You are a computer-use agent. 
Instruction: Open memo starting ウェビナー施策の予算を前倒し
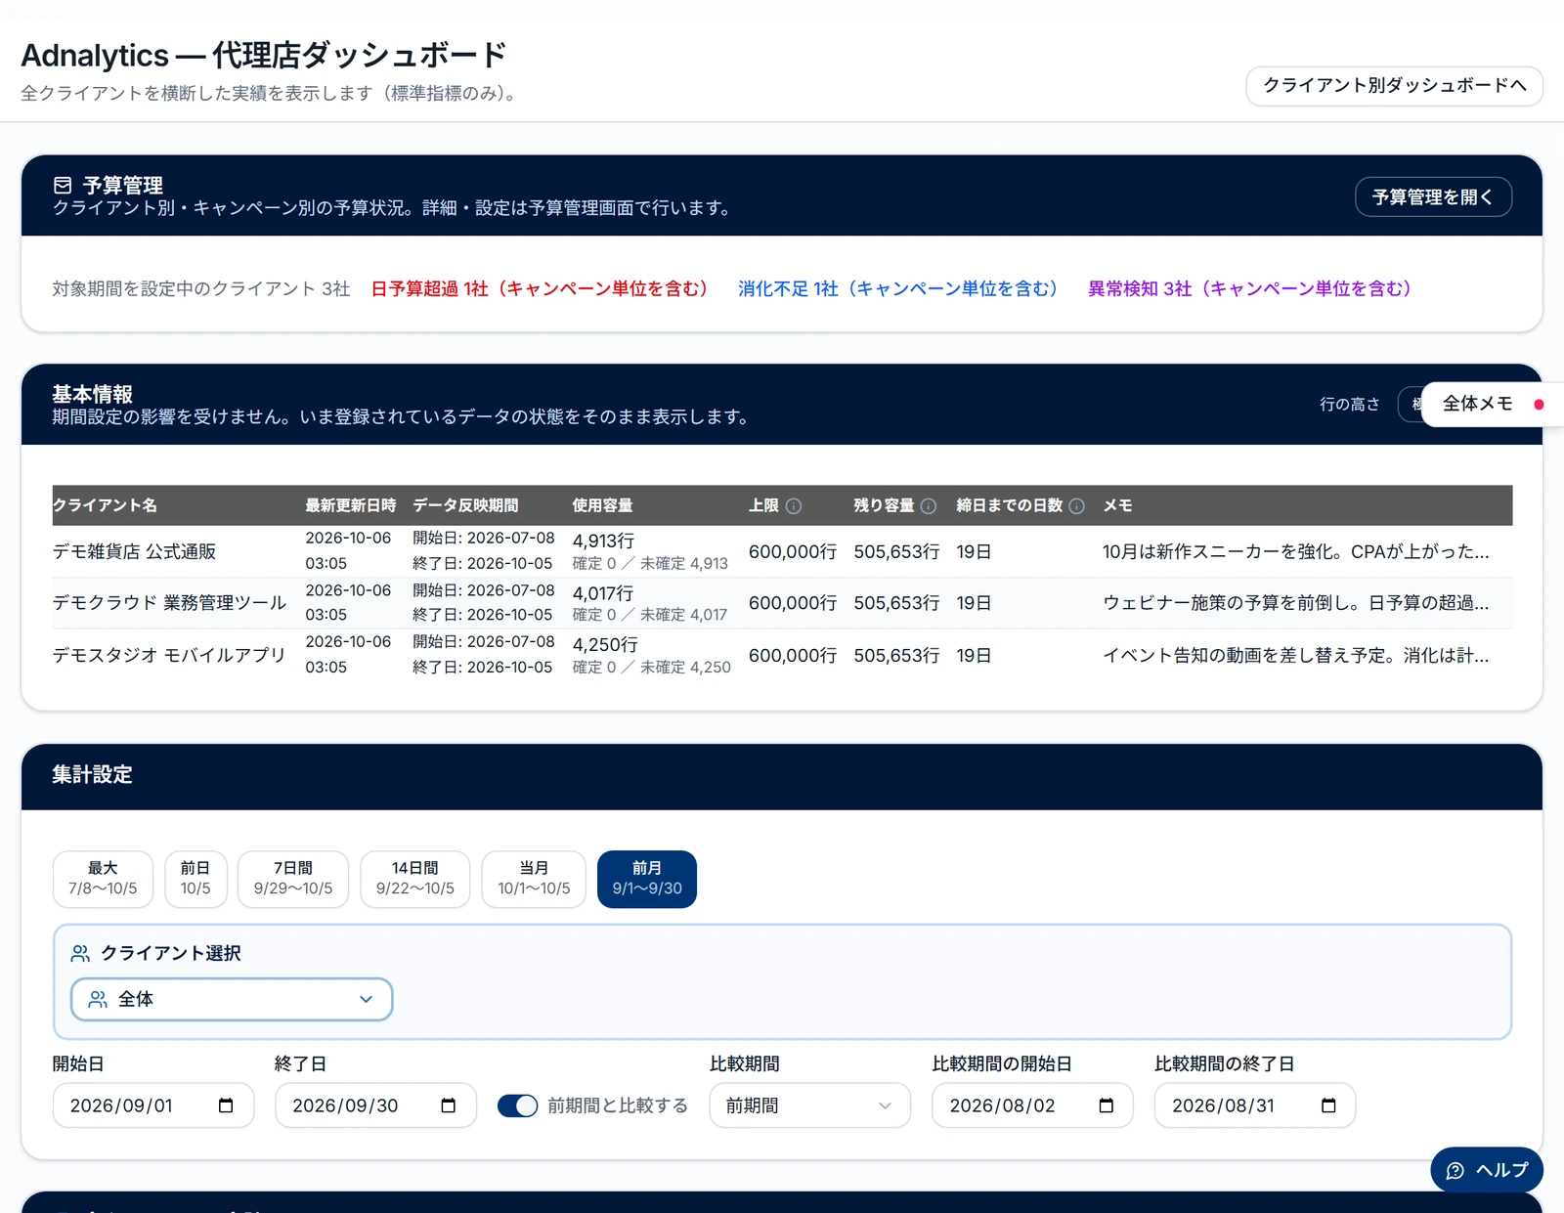click(1296, 603)
